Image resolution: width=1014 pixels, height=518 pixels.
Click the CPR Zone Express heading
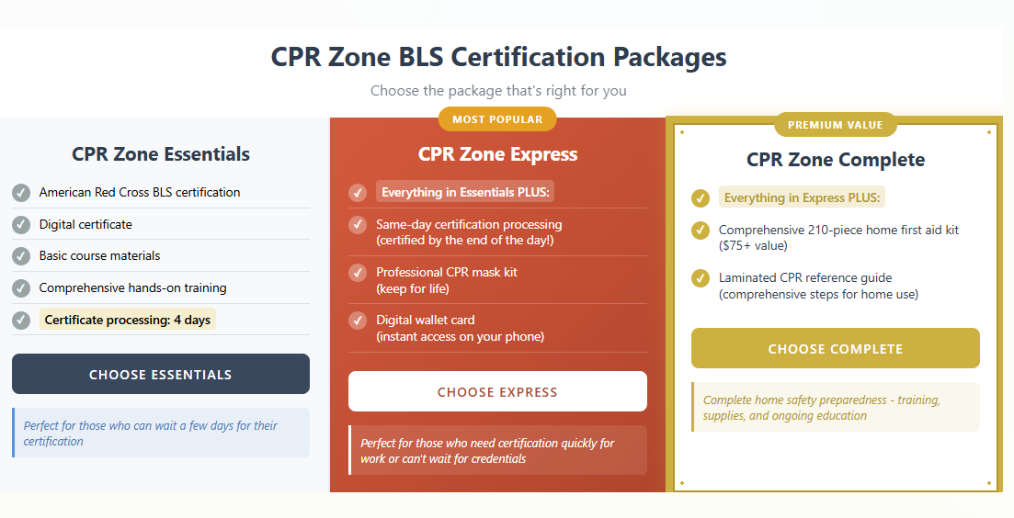click(497, 154)
